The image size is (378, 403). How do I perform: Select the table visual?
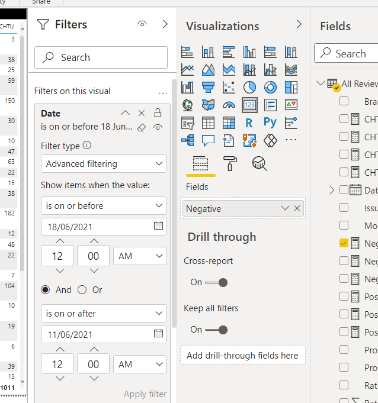pyautogui.click(x=208, y=122)
